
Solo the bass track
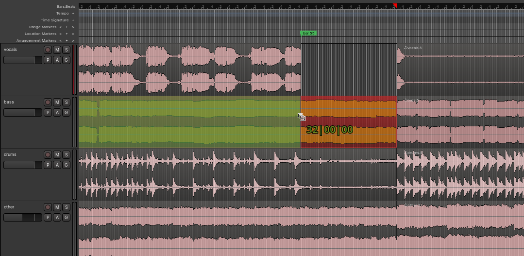click(x=66, y=102)
